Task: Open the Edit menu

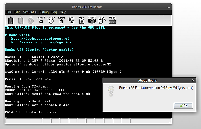Action: [x=17, y=12]
